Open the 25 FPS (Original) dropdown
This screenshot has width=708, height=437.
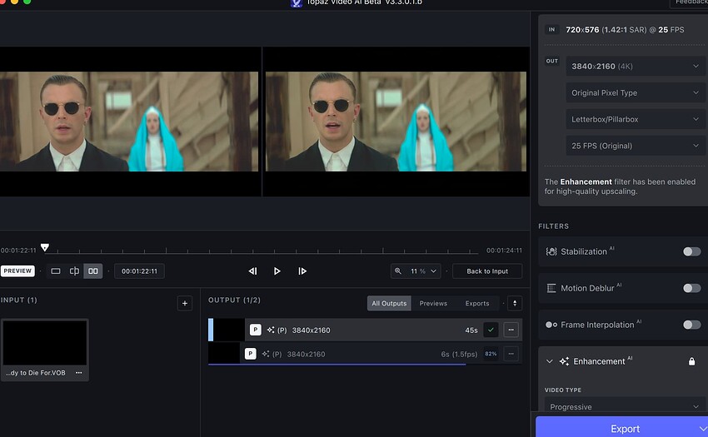(x=636, y=146)
